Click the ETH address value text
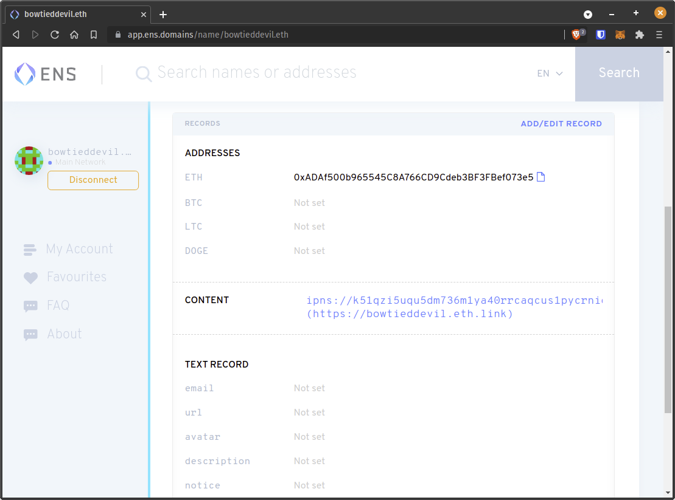 tap(413, 177)
